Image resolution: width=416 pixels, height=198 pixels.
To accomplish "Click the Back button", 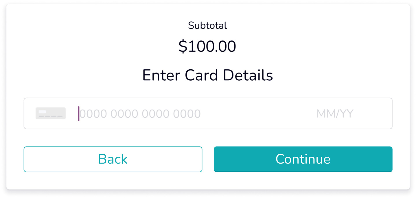I will (x=113, y=159).
